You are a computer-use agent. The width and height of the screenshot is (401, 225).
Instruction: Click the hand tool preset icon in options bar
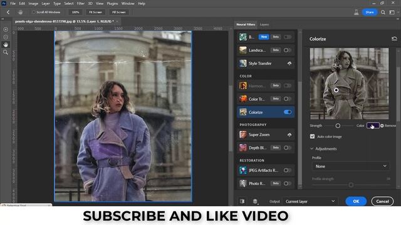click(20, 12)
